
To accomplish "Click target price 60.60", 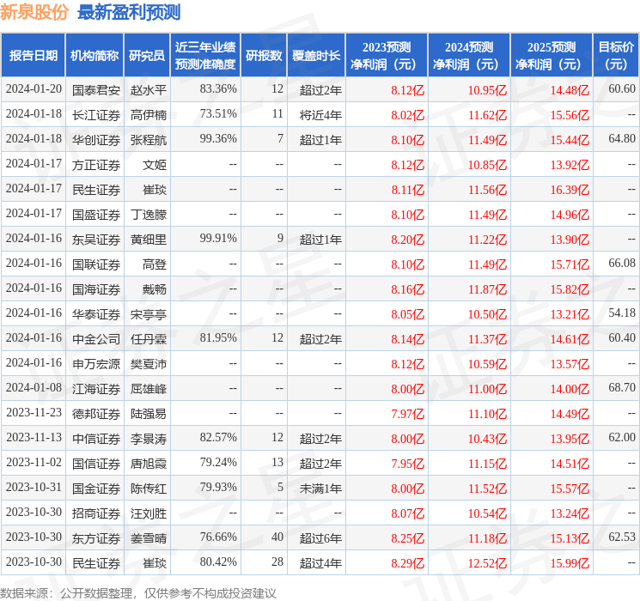I will [622, 89].
